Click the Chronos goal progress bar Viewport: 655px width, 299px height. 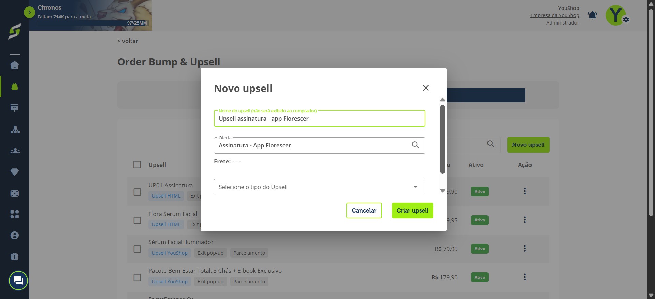click(x=93, y=23)
